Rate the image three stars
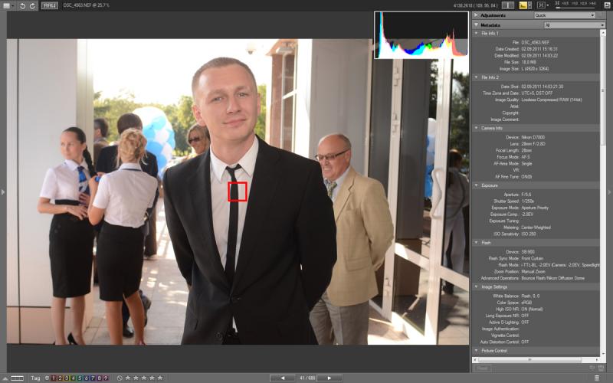 (x=144, y=378)
